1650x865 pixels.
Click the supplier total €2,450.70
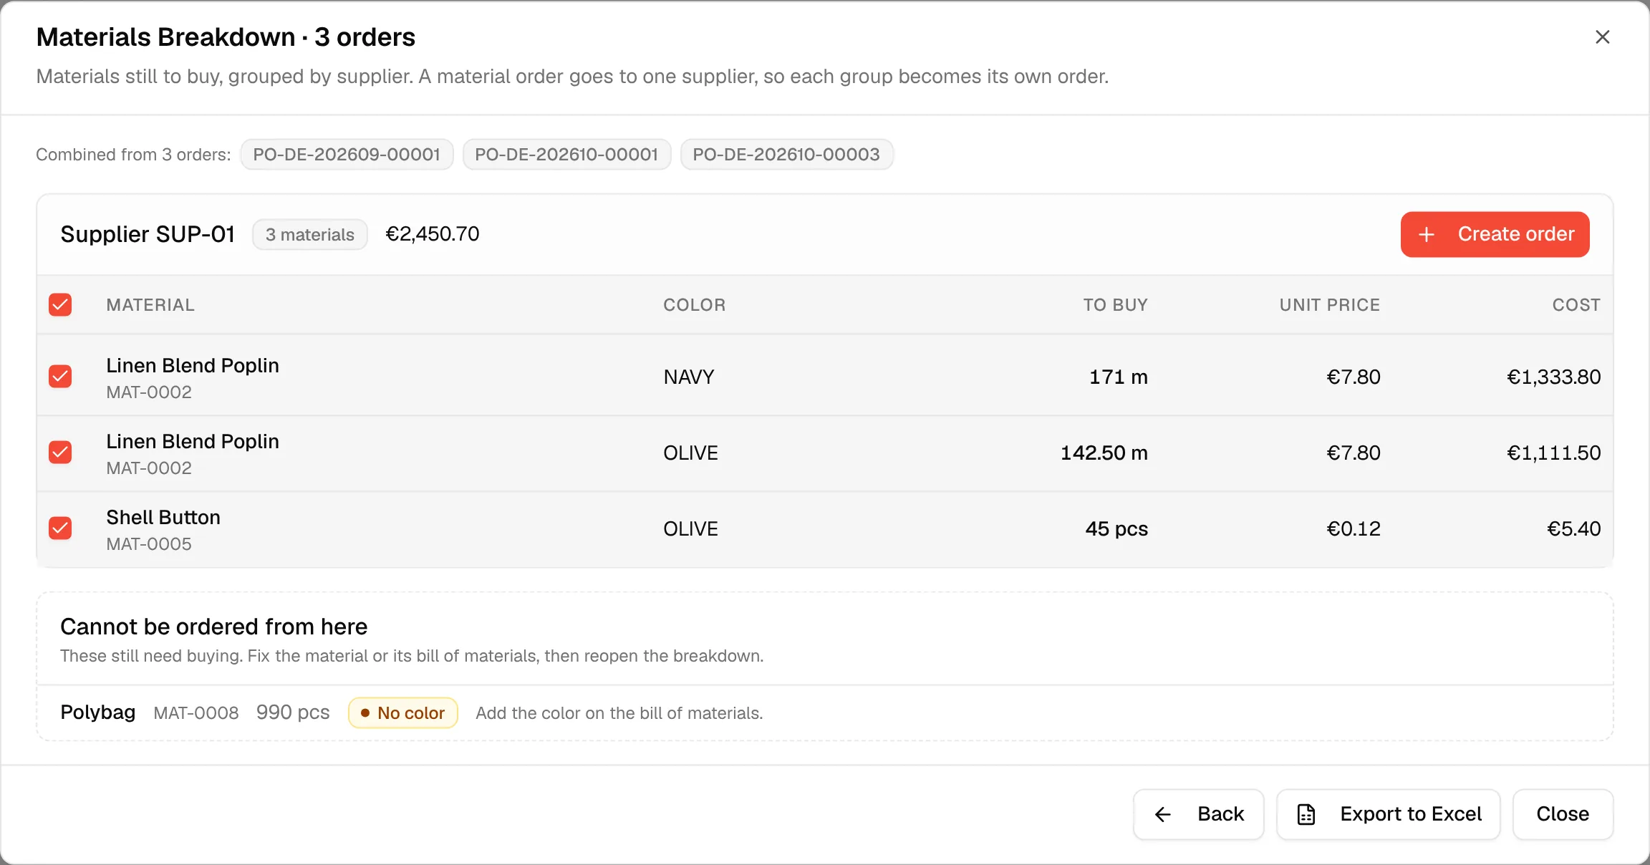(433, 234)
